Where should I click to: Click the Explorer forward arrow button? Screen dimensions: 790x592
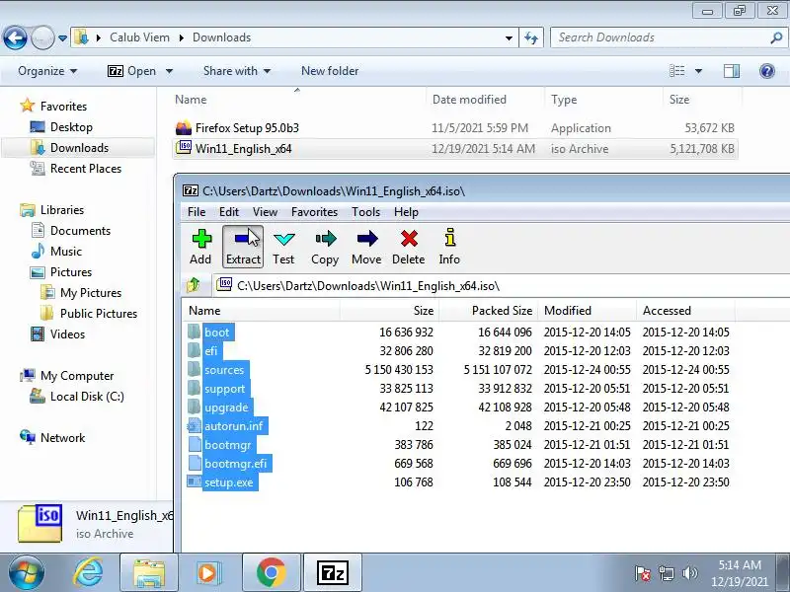(x=42, y=37)
